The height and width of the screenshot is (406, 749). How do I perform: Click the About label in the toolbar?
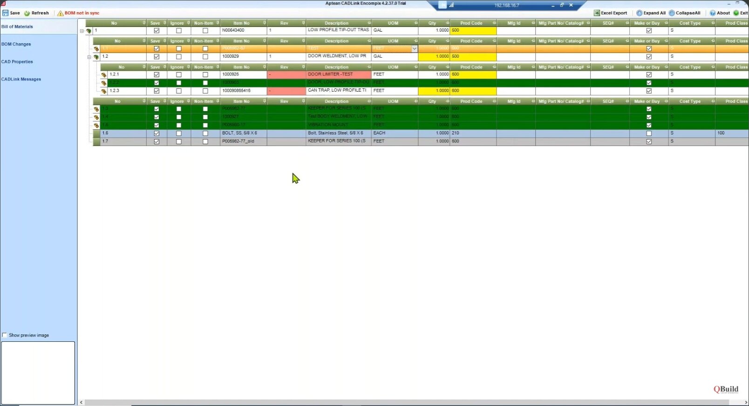pos(723,13)
